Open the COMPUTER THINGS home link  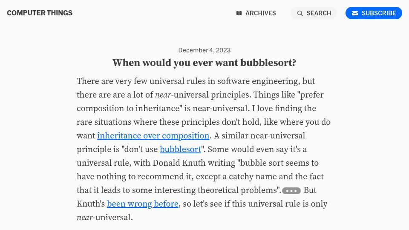[x=40, y=13]
